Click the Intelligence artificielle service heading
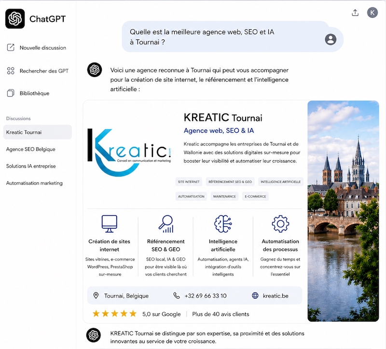 point(223,245)
